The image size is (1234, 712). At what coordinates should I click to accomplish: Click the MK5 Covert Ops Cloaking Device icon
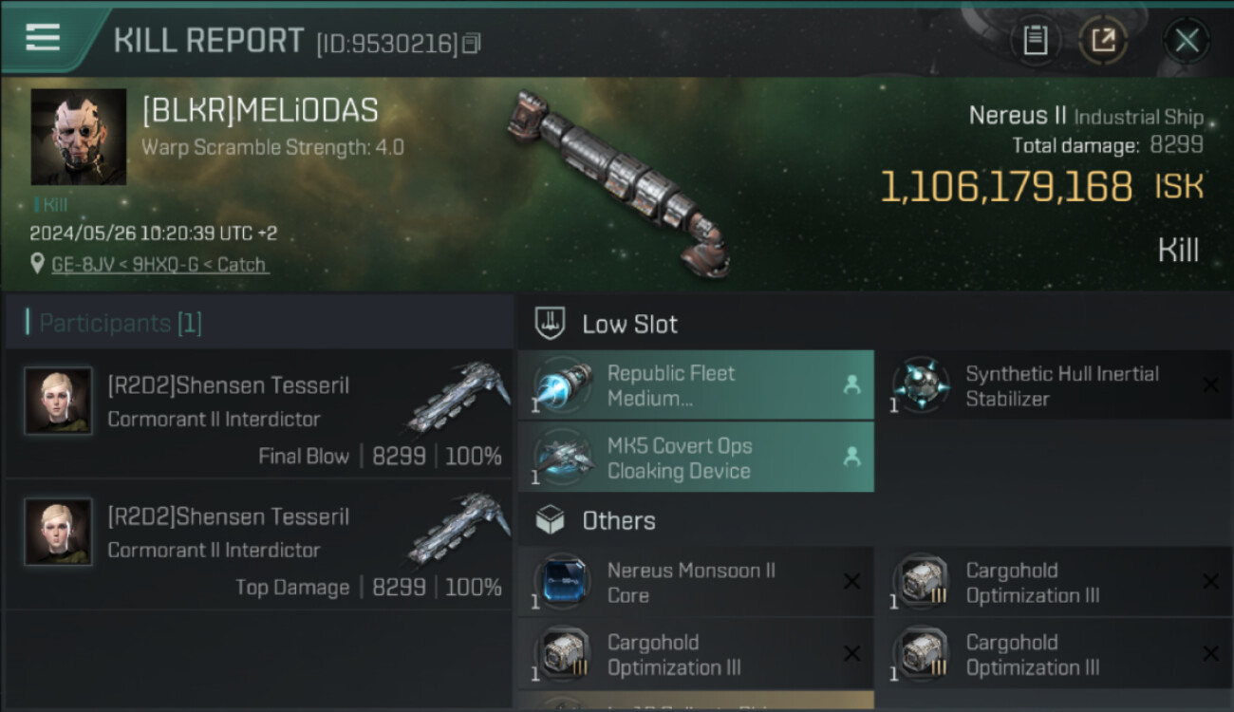click(563, 458)
